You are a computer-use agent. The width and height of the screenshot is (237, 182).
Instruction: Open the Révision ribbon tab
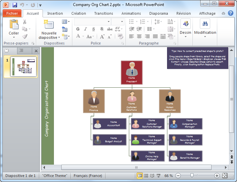tap(183, 13)
